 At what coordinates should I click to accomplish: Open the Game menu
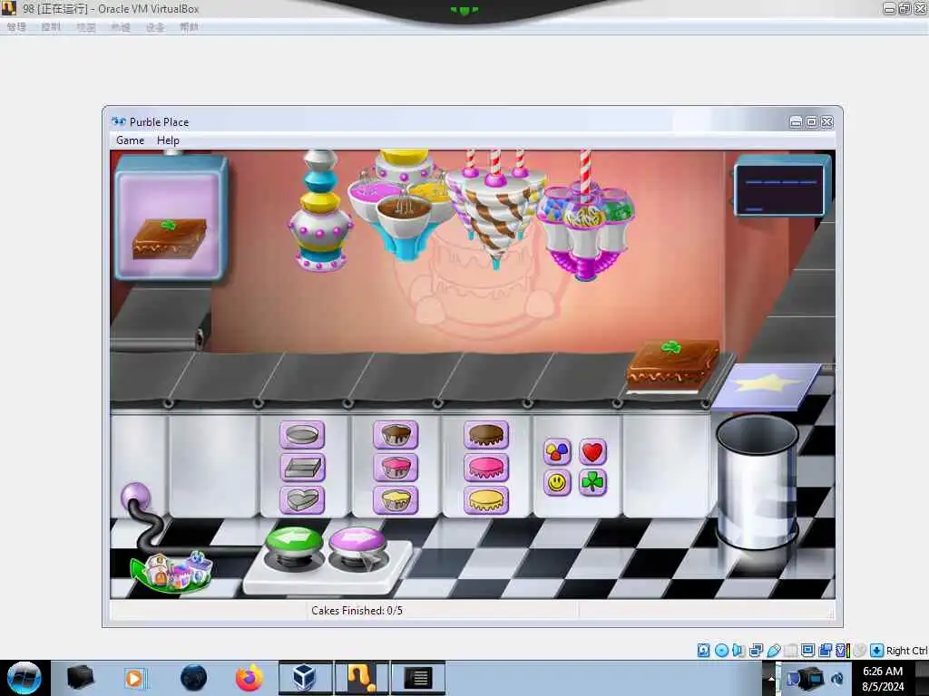[x=131, y=140]
